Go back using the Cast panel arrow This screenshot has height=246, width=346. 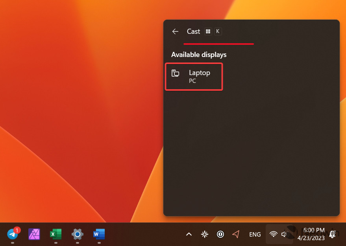click(x=176, y=31)
